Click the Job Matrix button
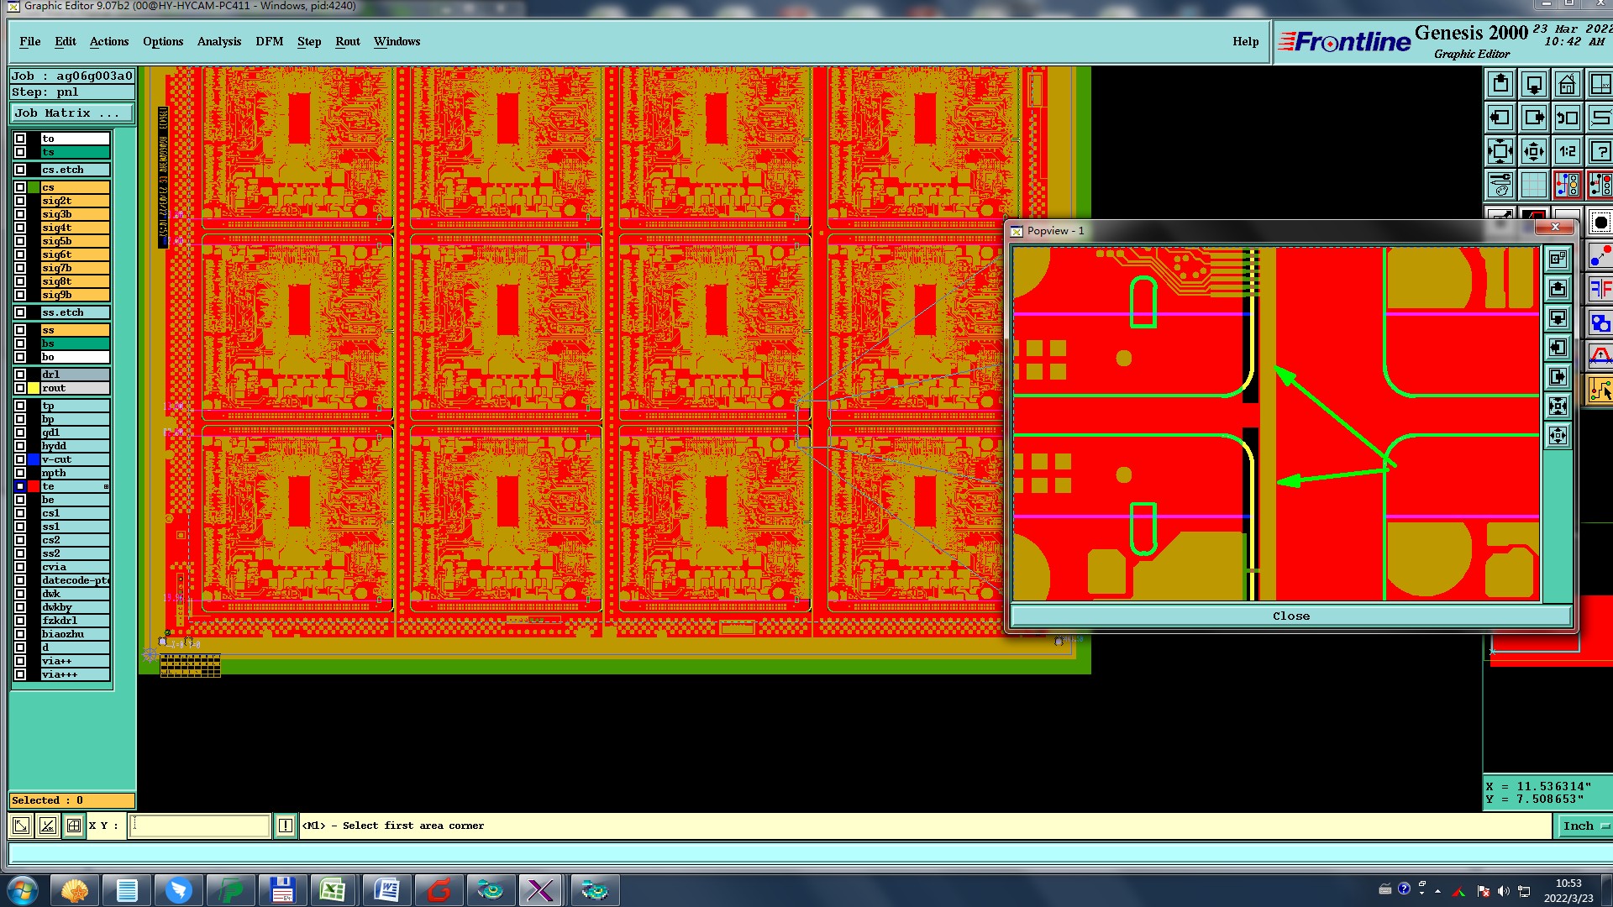 (72, 113)
